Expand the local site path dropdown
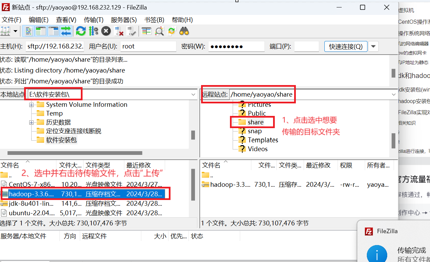The width and height of the screenshot is (430, 262). click(x=193, y=94)
